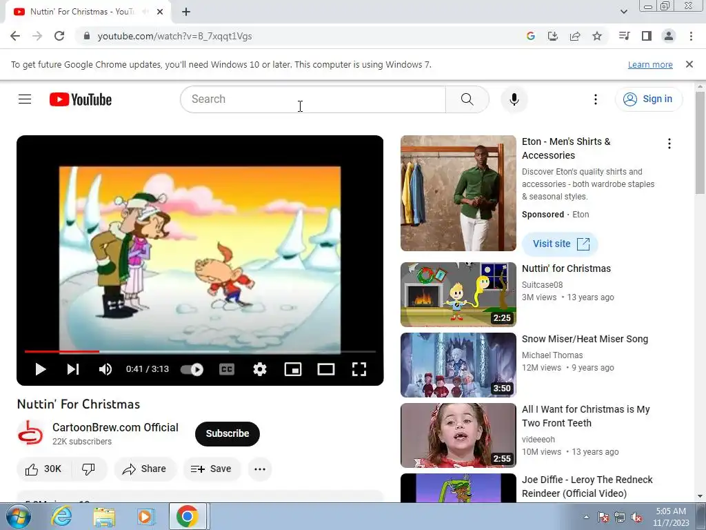706x530 pixels.
Task: Enable theater mode view
Action: click(x=326, y=370)
